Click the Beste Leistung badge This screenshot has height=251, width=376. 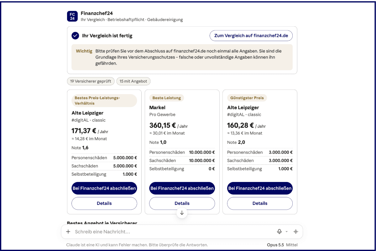167,98
